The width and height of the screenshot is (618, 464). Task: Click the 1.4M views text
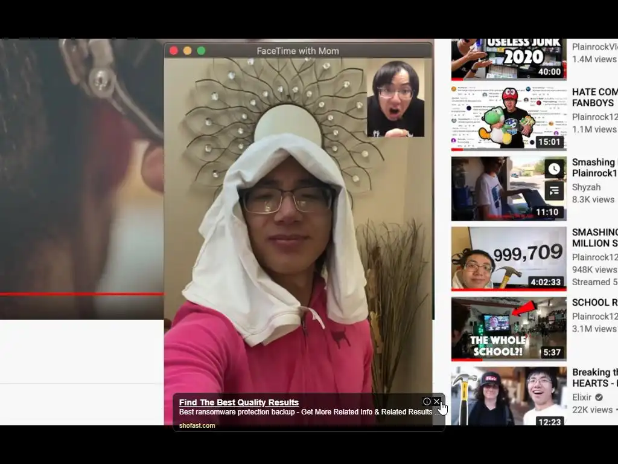click(594, 59)
